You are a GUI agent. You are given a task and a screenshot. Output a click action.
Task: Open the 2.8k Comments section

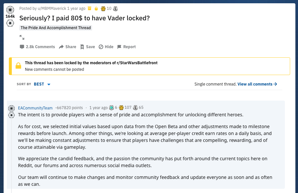coord(37,47)
